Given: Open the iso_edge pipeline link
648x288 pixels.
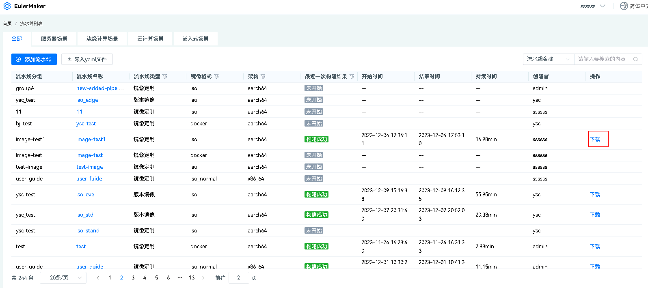Looking at the screenshot, I should [x=87, y=100].
